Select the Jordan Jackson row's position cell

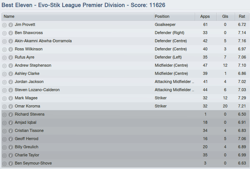(174, 82)
